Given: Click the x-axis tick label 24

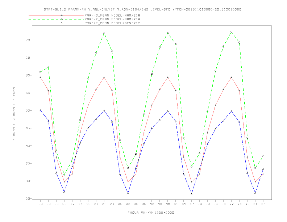Looking at the screenshot, I should pyautogui.click(x=104, y=204).
